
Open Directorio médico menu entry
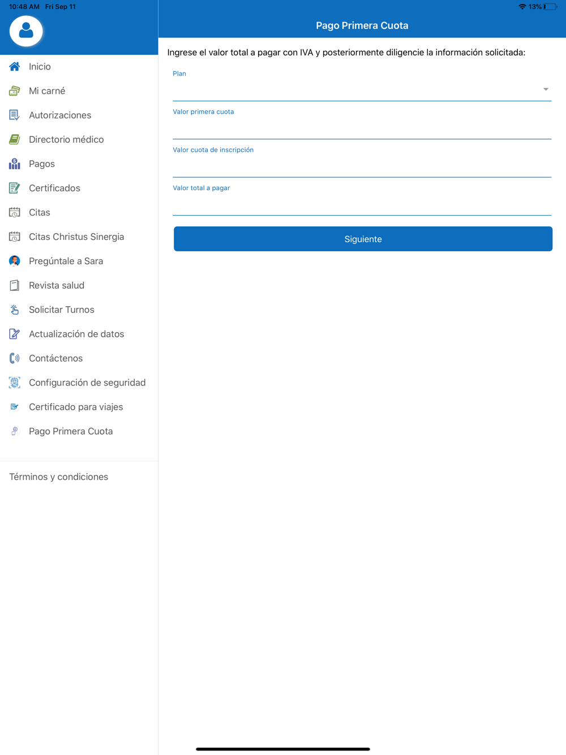tap(79, 139)
